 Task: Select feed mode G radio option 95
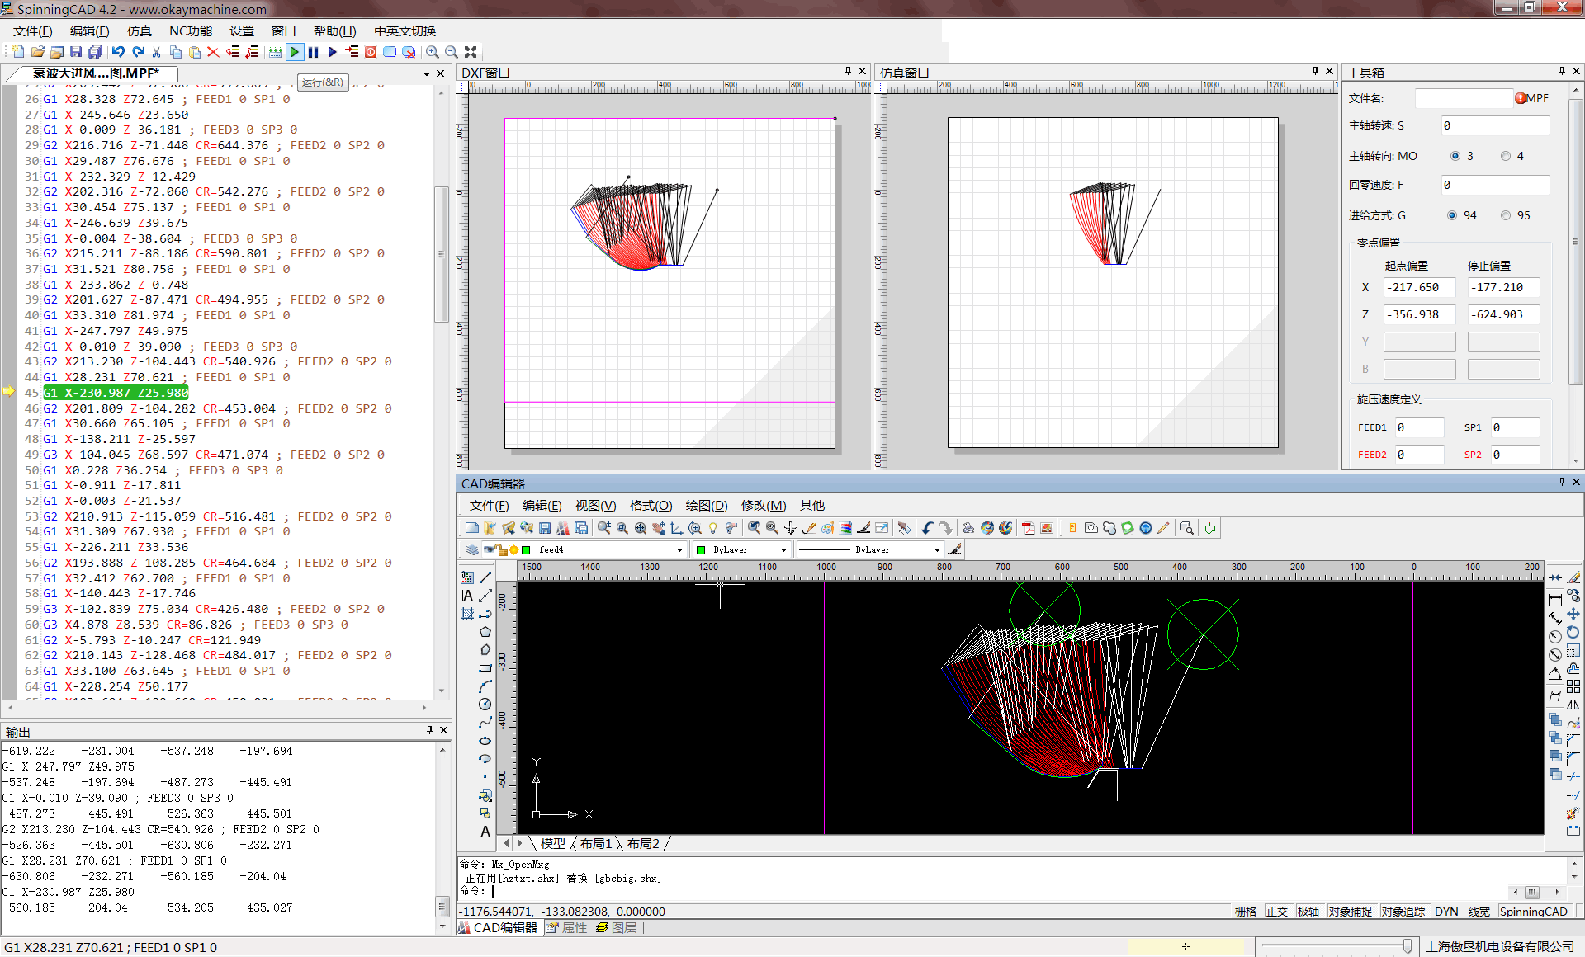[1506, 215]
